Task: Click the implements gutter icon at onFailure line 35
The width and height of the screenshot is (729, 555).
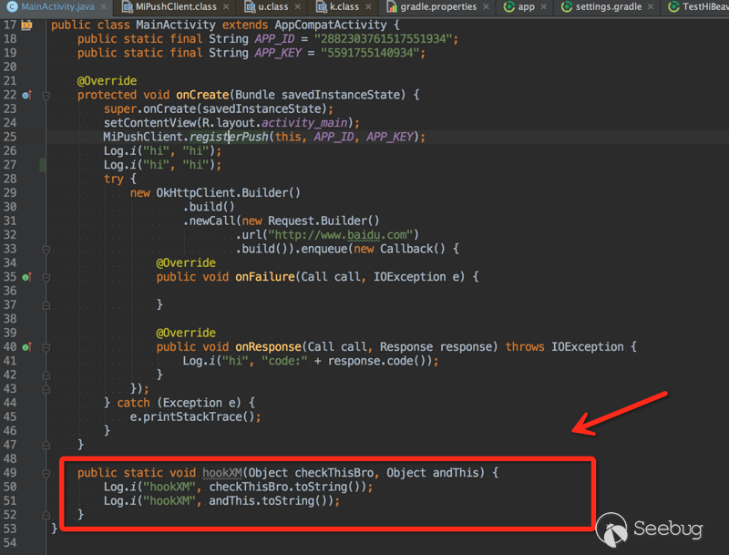Action: [27, 277]
